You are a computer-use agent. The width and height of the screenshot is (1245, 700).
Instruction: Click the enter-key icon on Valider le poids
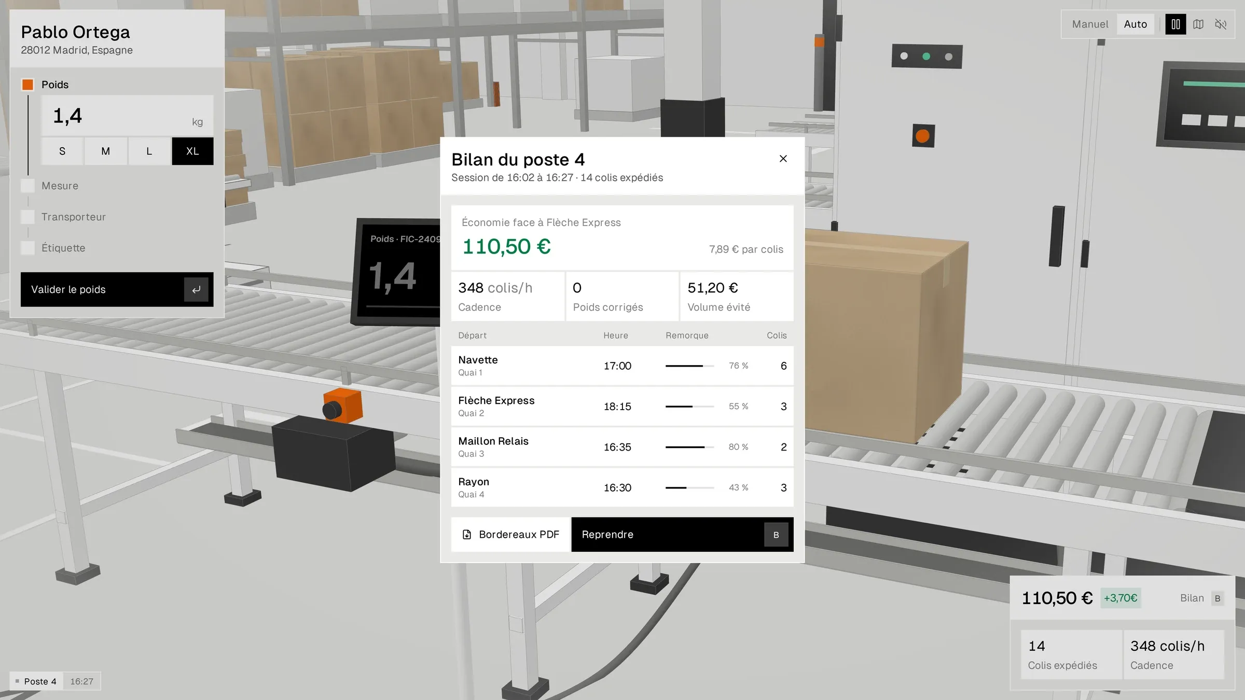pos(196,289)
